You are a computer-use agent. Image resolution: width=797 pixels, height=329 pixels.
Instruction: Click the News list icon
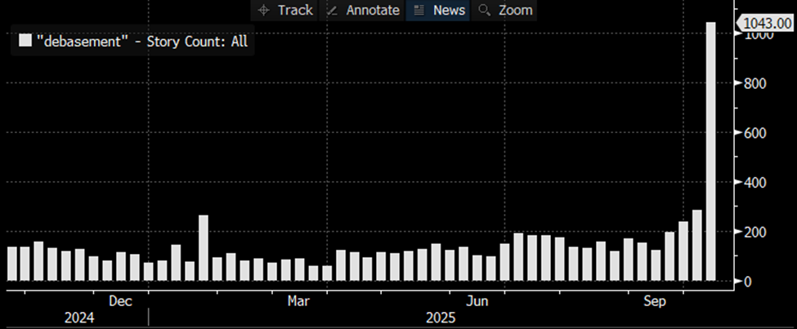419,11
